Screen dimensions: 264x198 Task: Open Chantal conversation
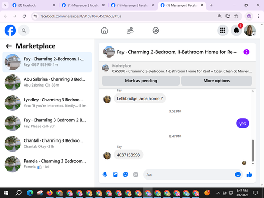pos(47,144)
